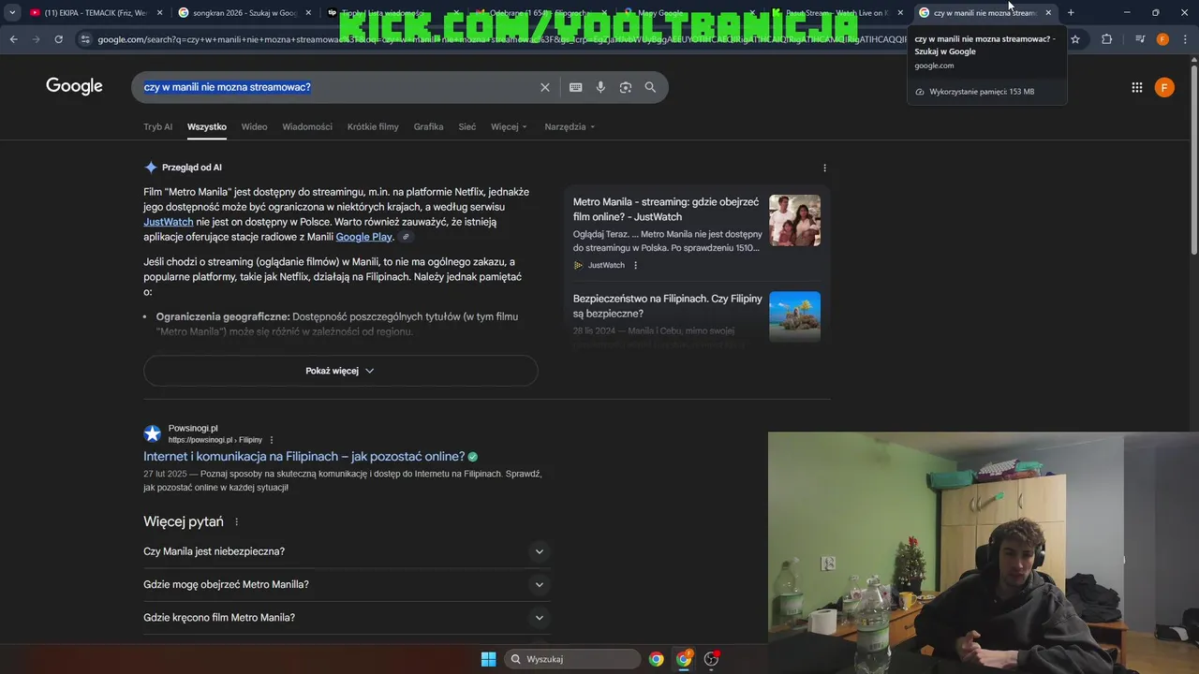Open the Google apps grid
1199x674 pixels.
pos(1136,87)
